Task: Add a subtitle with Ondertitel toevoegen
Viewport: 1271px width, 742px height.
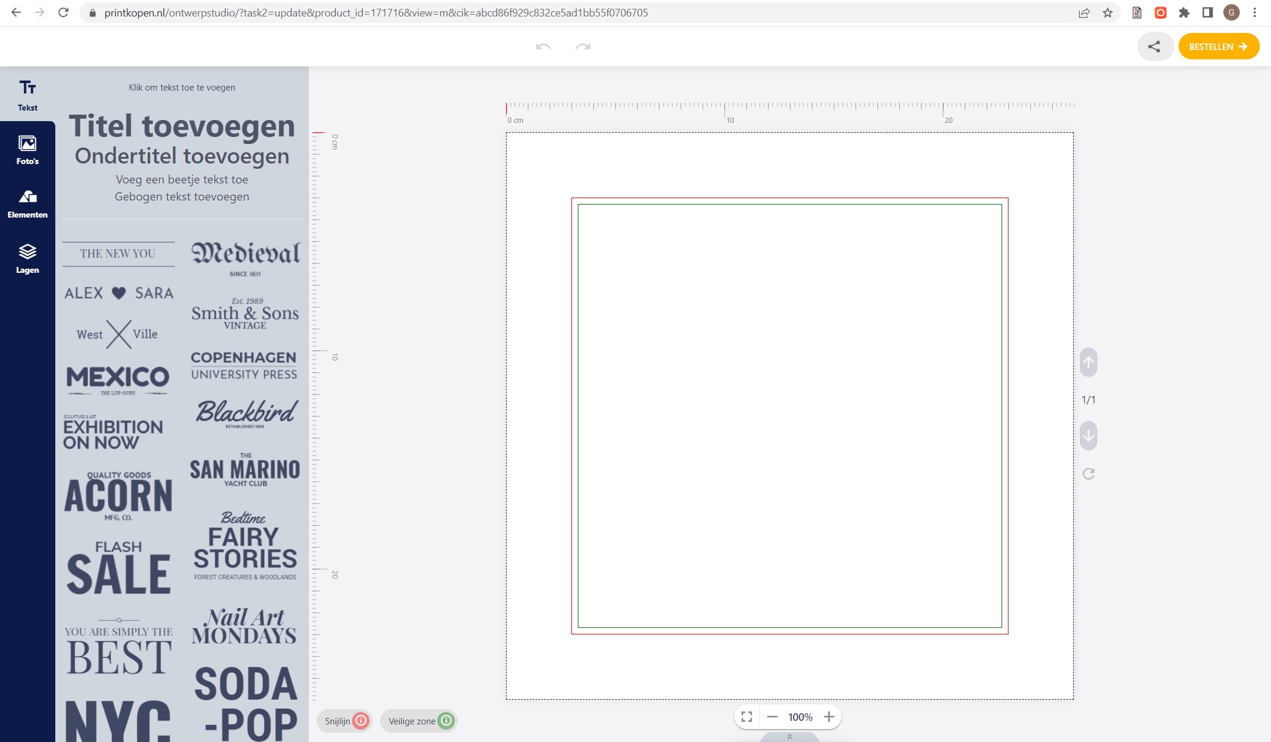Action: point(182,156)
